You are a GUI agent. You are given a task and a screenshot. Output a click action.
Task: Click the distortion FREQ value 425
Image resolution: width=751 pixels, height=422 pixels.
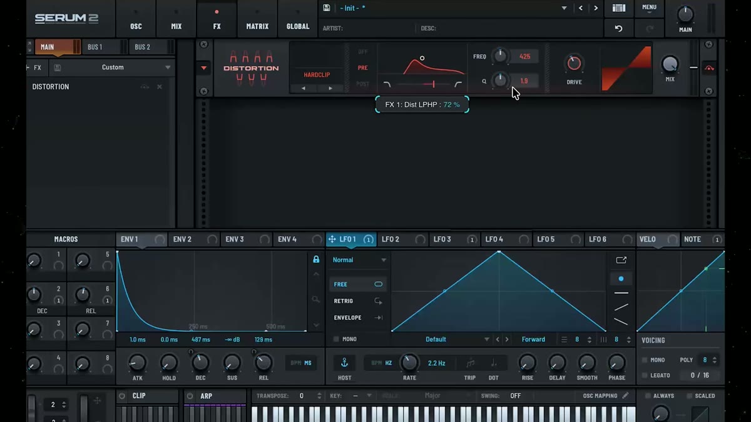pyautogui.click(x=524, y=56)
